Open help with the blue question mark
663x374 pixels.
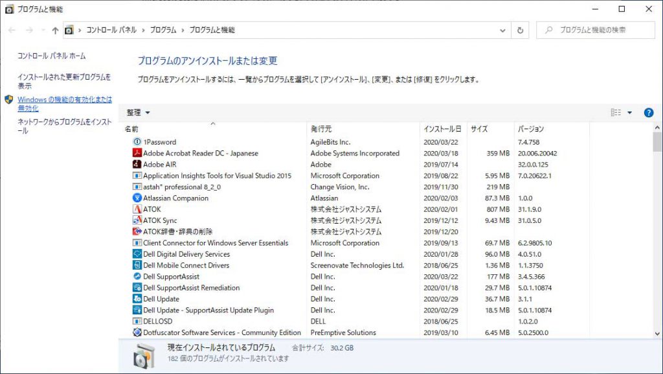(x=648, y=113)
